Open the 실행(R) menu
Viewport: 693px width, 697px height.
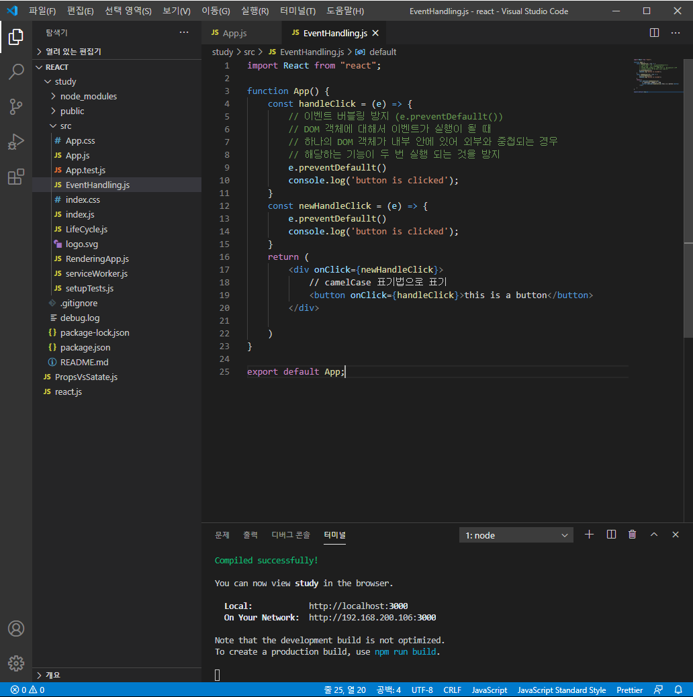(255, 11)
